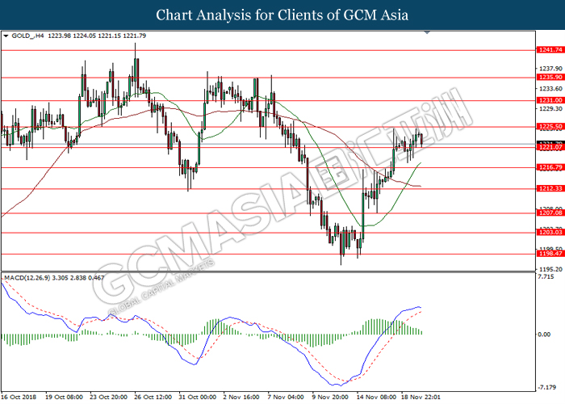Click the 7.715 MACD scale value

point(546,277)
